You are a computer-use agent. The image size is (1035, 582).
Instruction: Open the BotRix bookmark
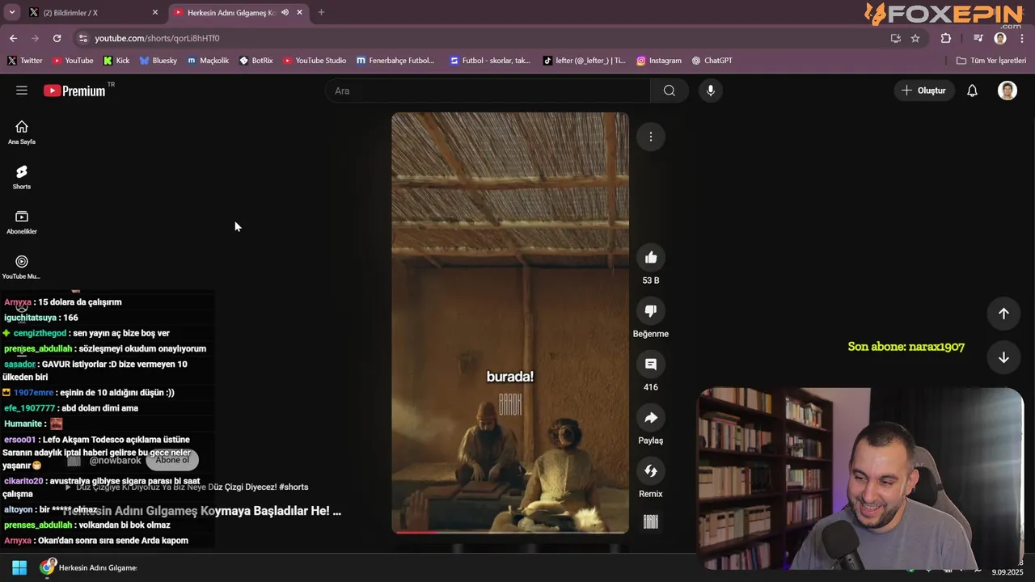click(256, 61)
